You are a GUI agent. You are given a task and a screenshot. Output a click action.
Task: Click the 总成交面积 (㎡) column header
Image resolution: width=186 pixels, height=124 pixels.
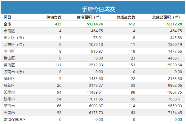[x=166, y=17]
